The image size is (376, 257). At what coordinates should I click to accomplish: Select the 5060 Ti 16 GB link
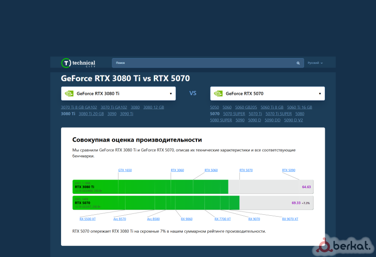tap(300, 107)
